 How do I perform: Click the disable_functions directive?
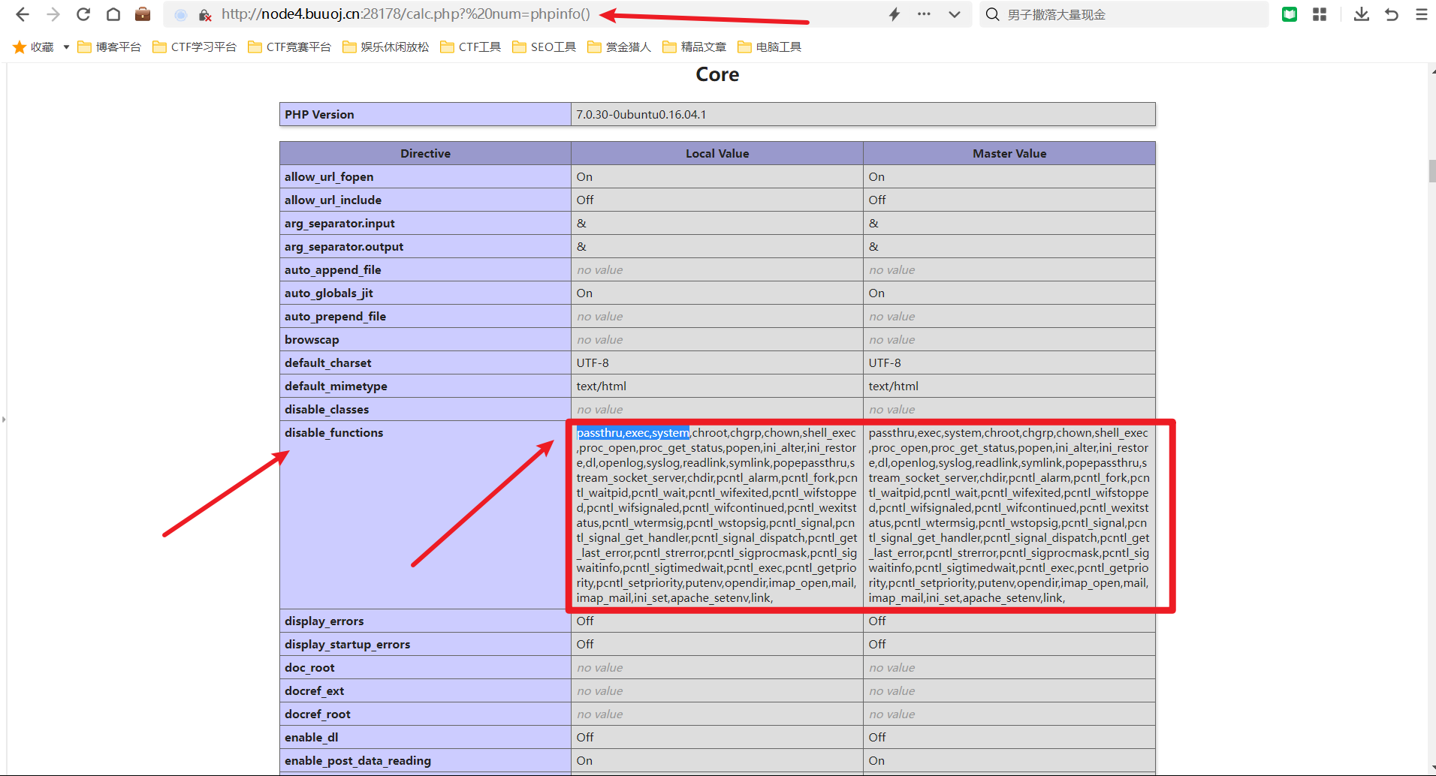coord(334,432)
